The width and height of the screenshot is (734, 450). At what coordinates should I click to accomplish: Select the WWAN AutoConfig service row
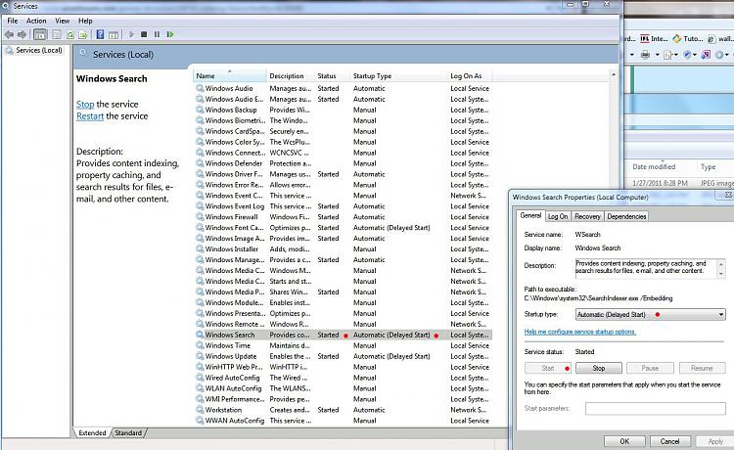click(x=343, y=421)
